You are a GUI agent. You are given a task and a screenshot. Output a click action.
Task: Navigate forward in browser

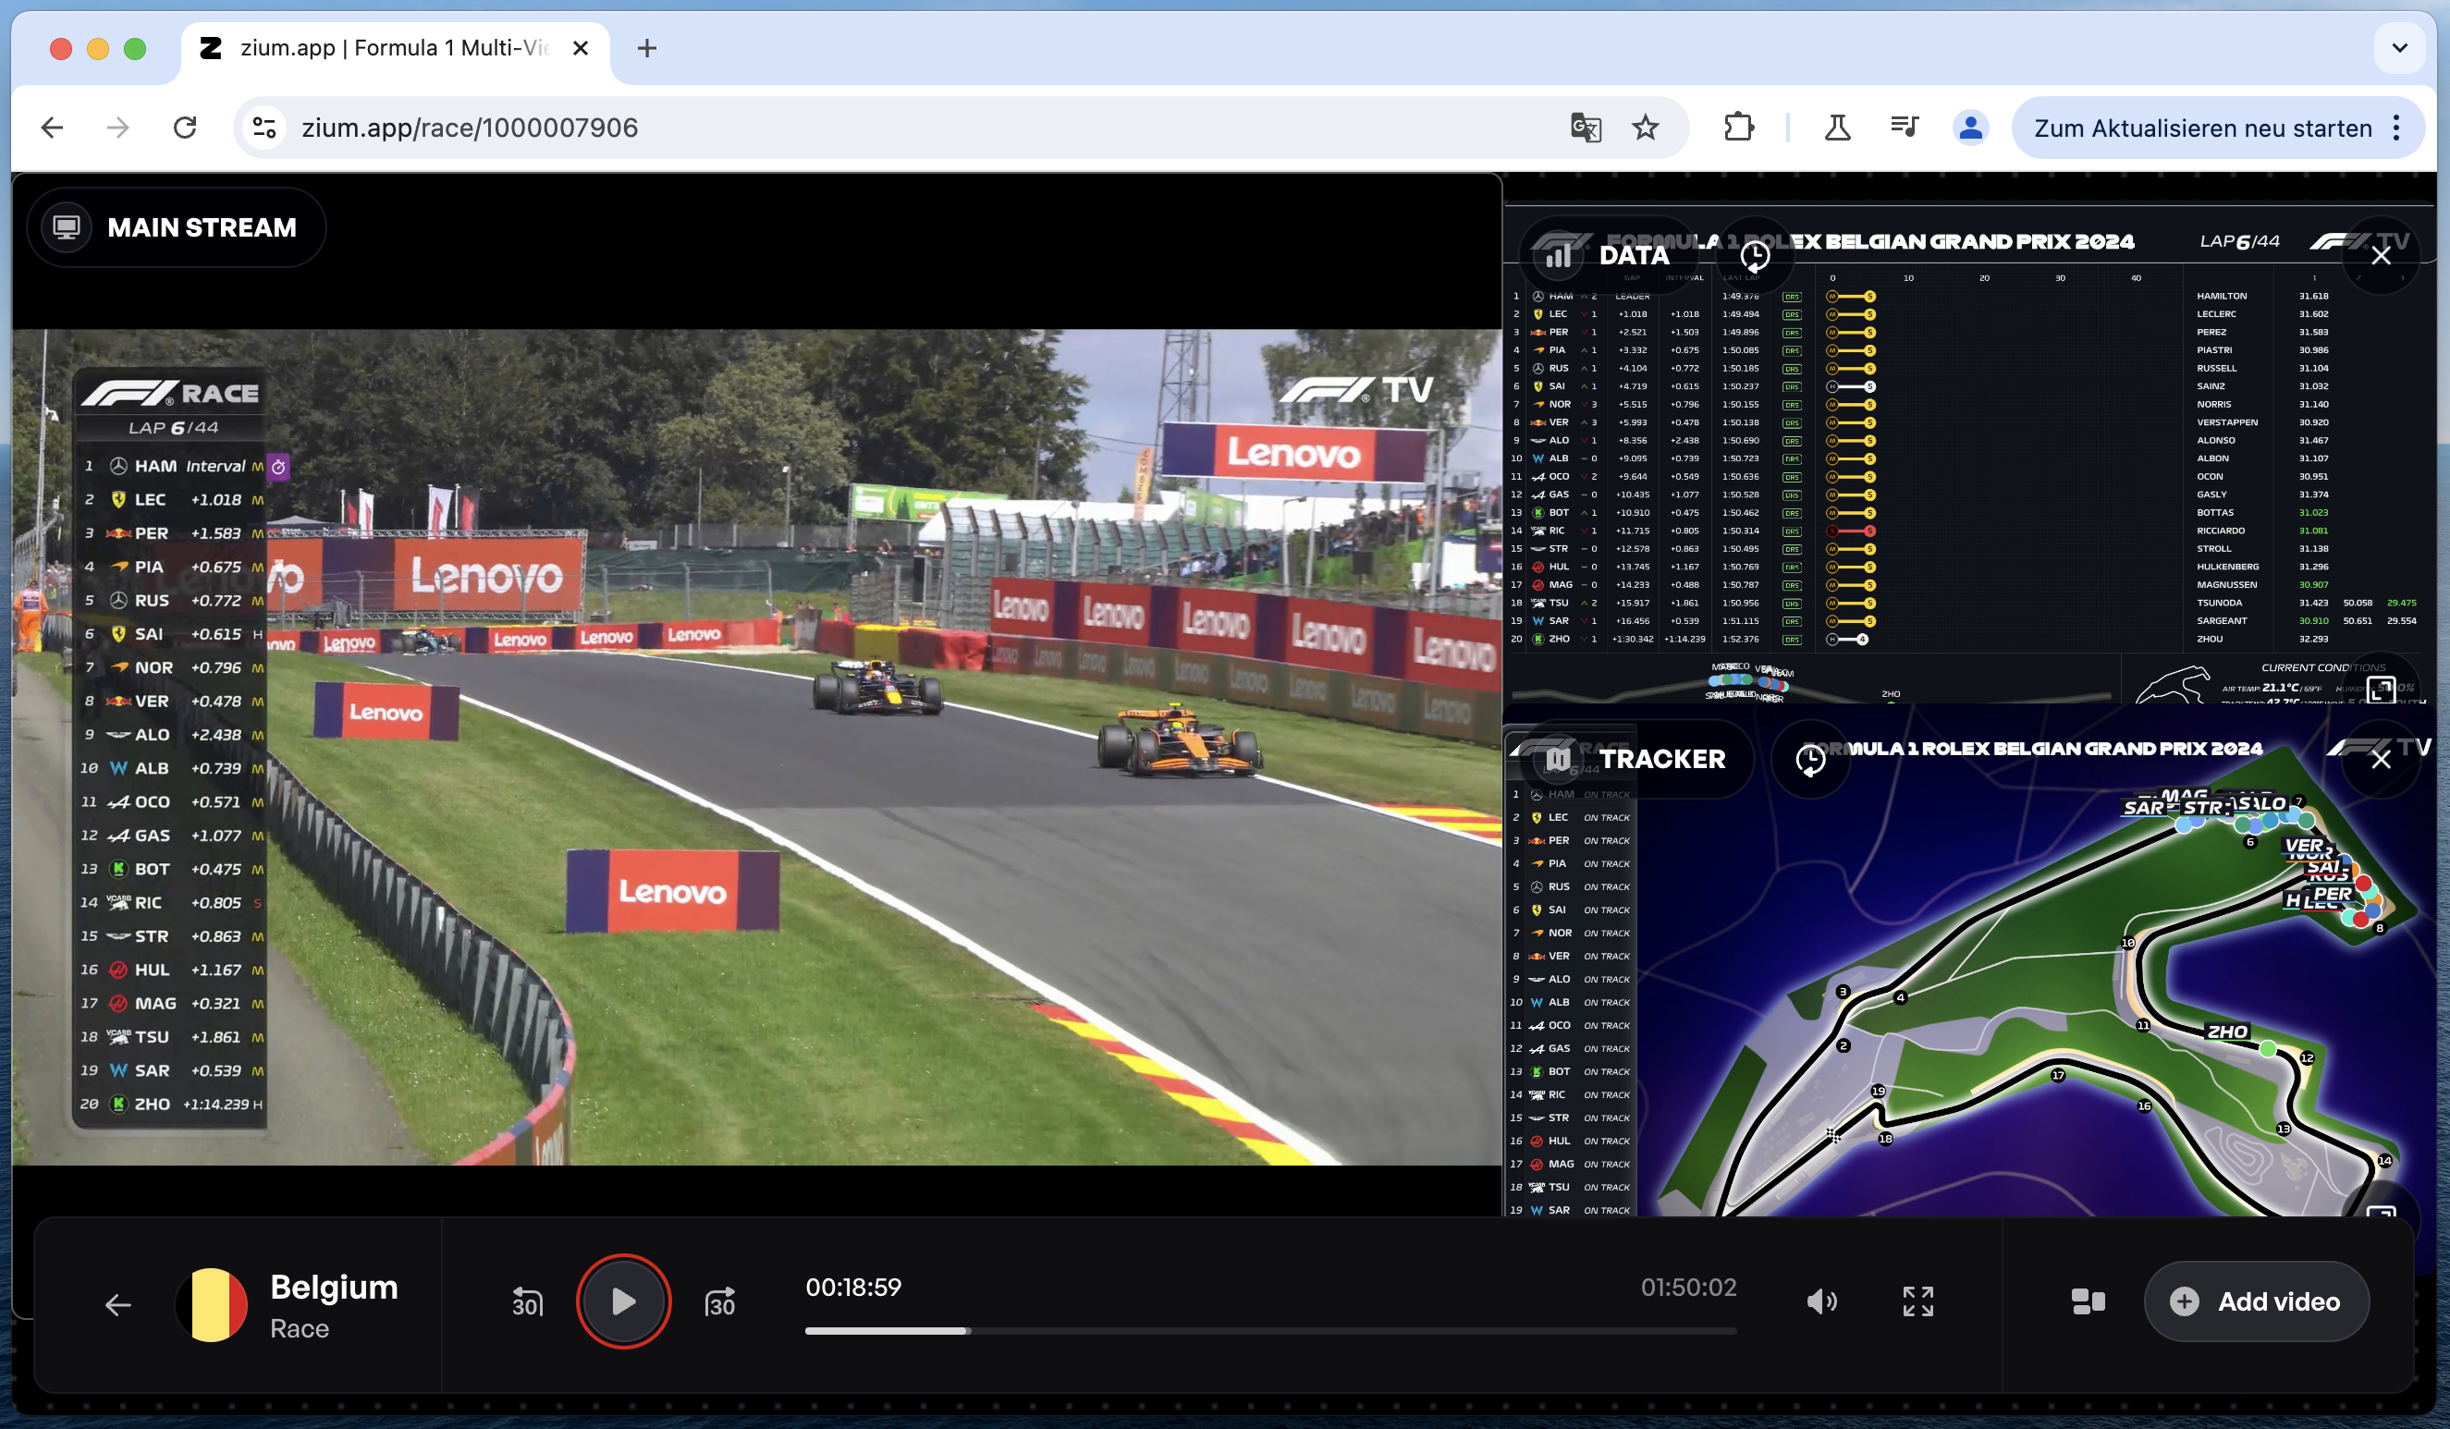pyautogui.click(x=117, y=128)
